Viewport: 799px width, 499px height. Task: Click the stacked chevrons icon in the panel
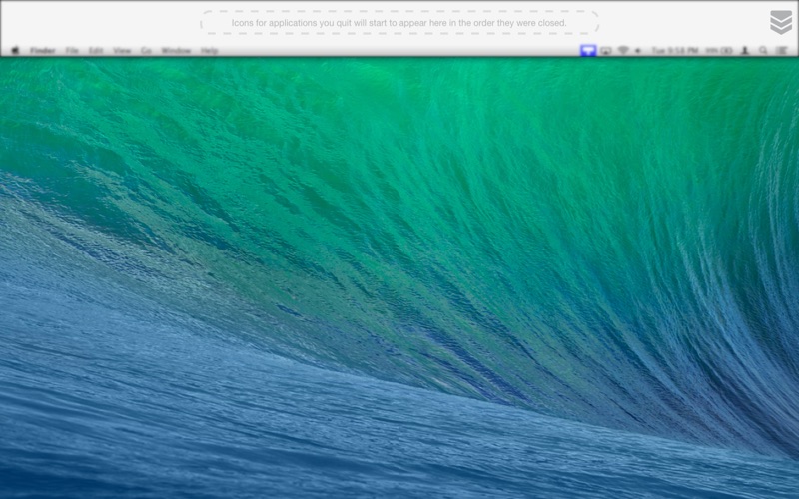tap(781, 22)
